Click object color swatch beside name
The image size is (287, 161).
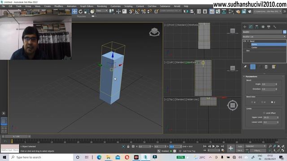(x=285, y=32)
